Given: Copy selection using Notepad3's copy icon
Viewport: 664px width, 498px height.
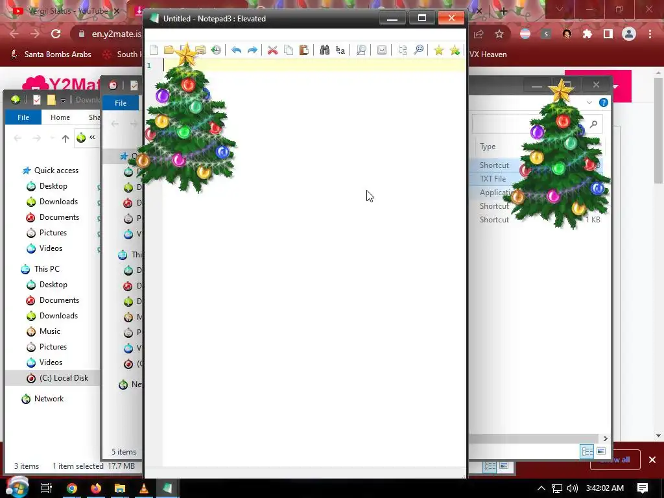Looking at the screenshot, I should (x=289, y=51).
